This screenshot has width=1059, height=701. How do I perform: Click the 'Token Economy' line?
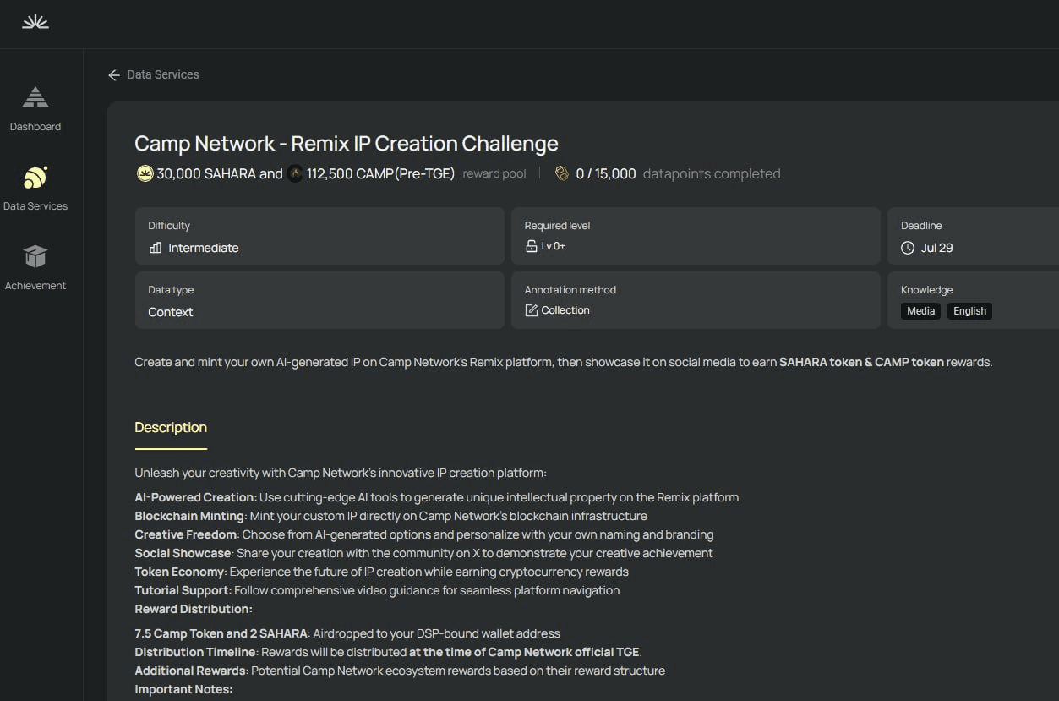tap(382, 572)
